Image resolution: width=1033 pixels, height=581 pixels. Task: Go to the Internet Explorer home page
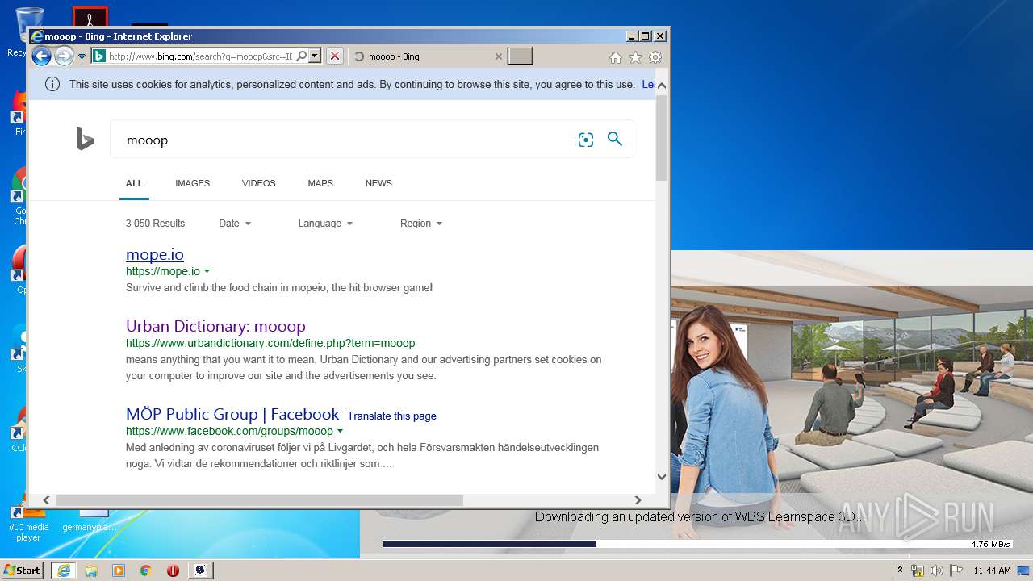[x=616, y=57]
